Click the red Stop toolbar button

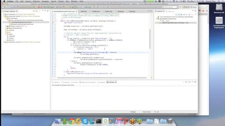pos(39,7)
